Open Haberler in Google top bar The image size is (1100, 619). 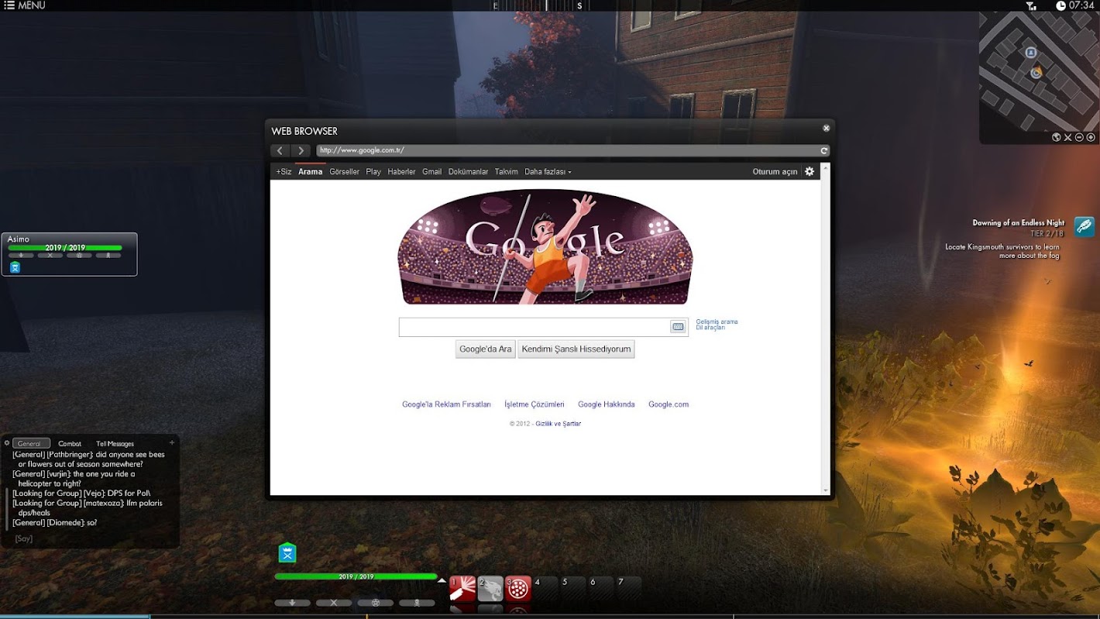click(x=401, y=172)
